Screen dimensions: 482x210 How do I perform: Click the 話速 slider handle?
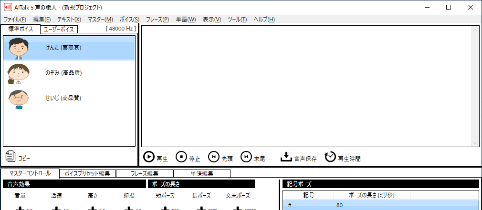(x=56, y=208)
